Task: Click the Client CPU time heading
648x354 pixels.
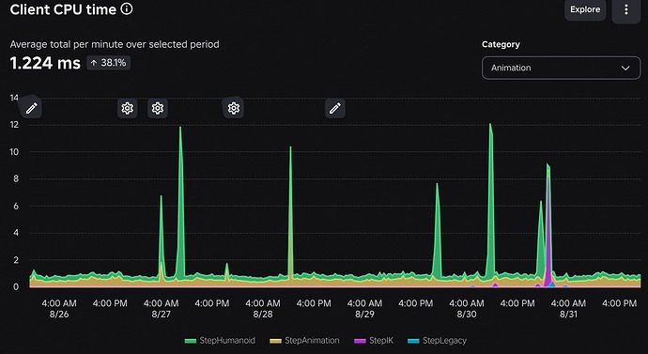Action: (63, 9)
